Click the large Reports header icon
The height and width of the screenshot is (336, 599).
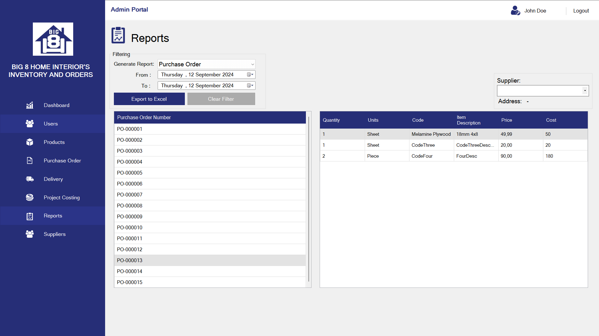click(118, 35)
